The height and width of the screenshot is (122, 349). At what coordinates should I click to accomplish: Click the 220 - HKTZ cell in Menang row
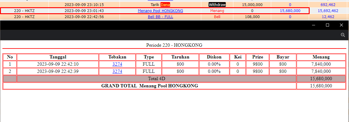(24, 11)
